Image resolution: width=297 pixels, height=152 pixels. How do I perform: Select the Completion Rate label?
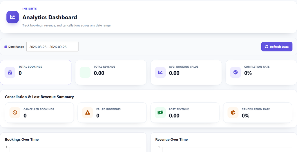pos(257,67)
